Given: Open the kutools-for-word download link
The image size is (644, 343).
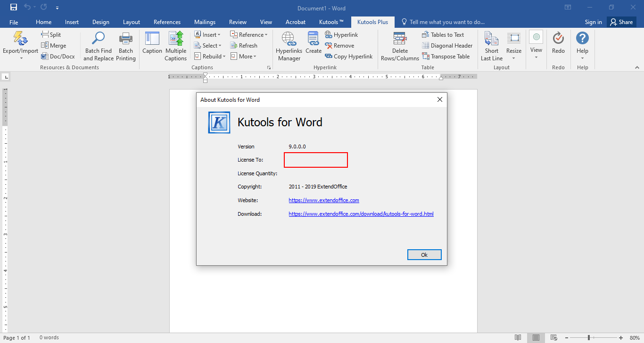Looking at the screenshot, I should (x=361, y=214).
